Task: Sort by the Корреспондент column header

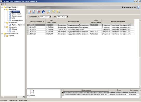Action: pos(73,22)
